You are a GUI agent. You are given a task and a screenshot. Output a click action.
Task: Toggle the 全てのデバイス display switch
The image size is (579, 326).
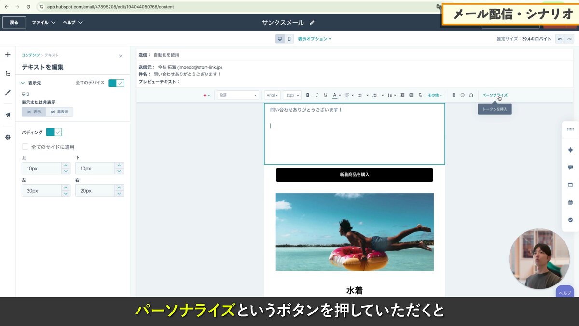[116, 83]
